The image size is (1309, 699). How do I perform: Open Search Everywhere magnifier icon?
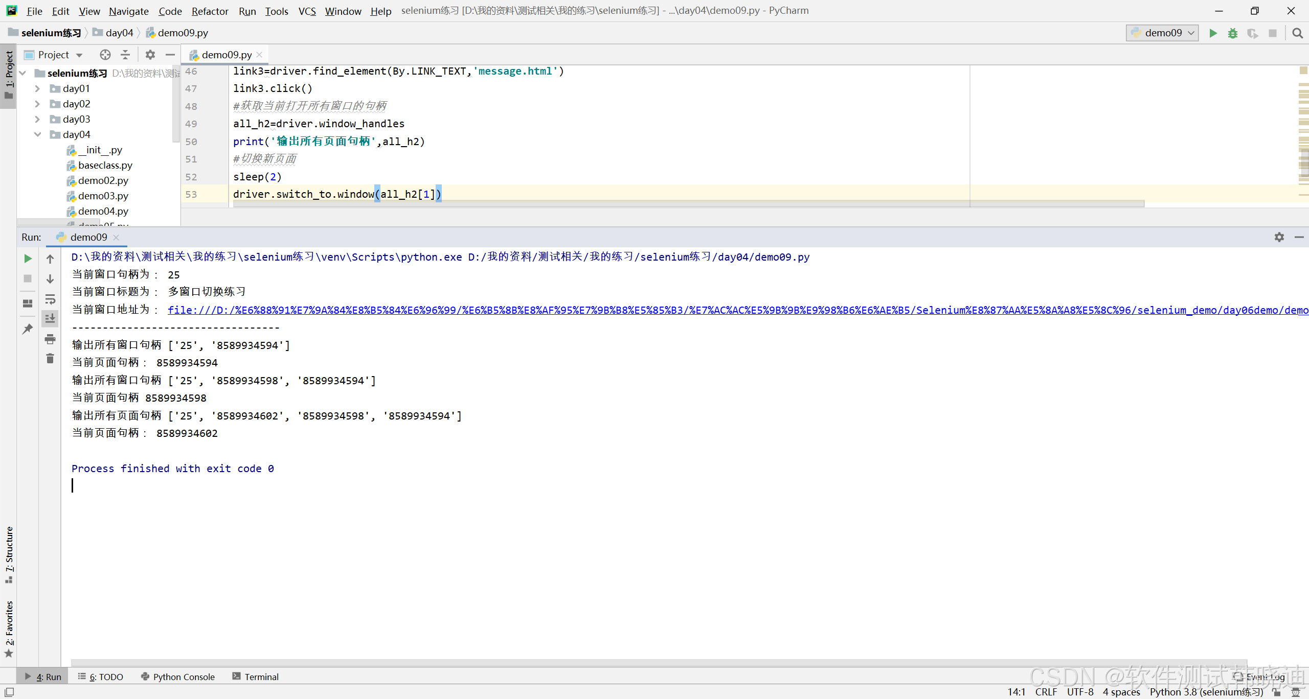(1297, 33)
